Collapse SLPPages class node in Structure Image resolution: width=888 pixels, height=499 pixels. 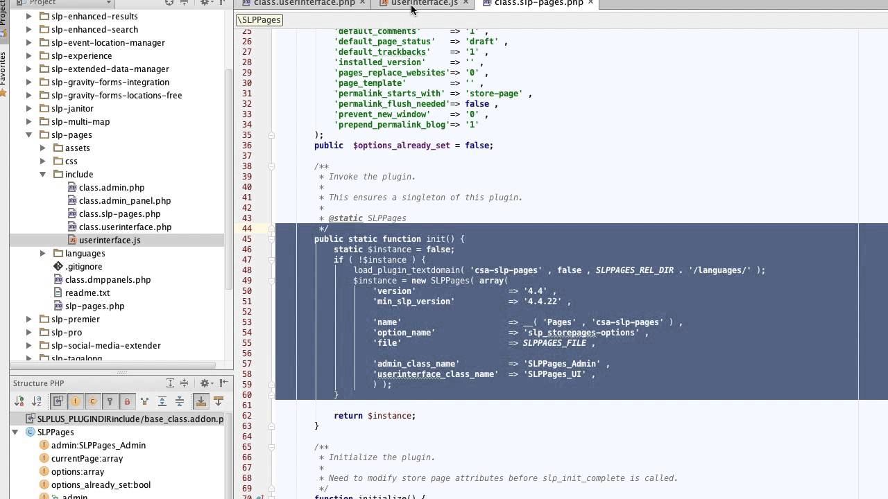[x=15, y=432]
